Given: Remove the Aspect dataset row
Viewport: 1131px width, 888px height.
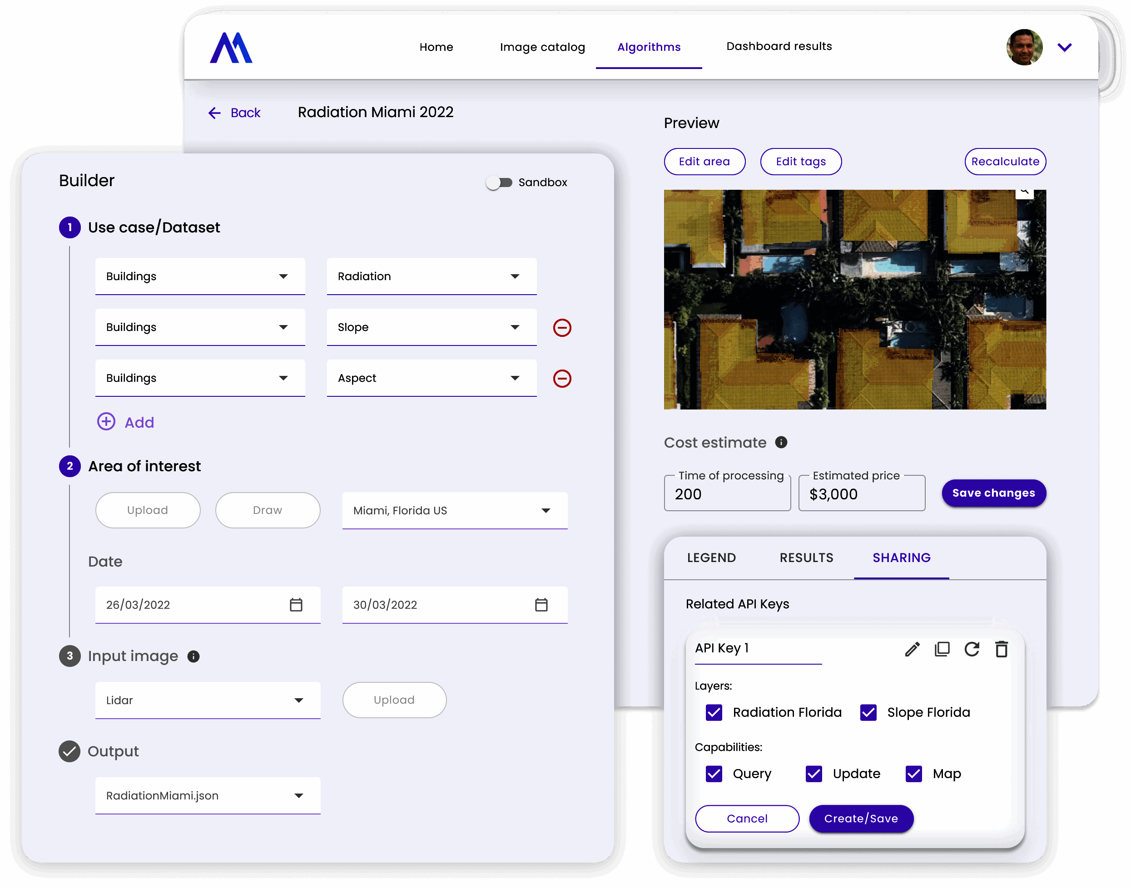Looking at the screenshot, I should coord(562,379).
